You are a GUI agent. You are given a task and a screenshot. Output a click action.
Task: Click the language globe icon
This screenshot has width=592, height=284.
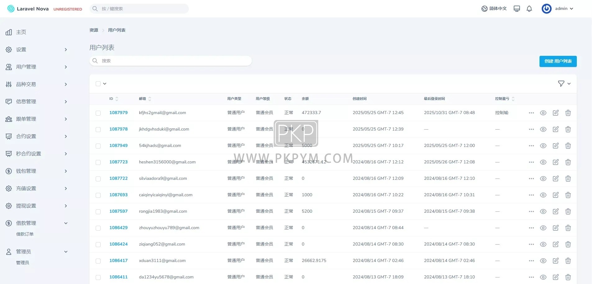click(x=484, y=9)
